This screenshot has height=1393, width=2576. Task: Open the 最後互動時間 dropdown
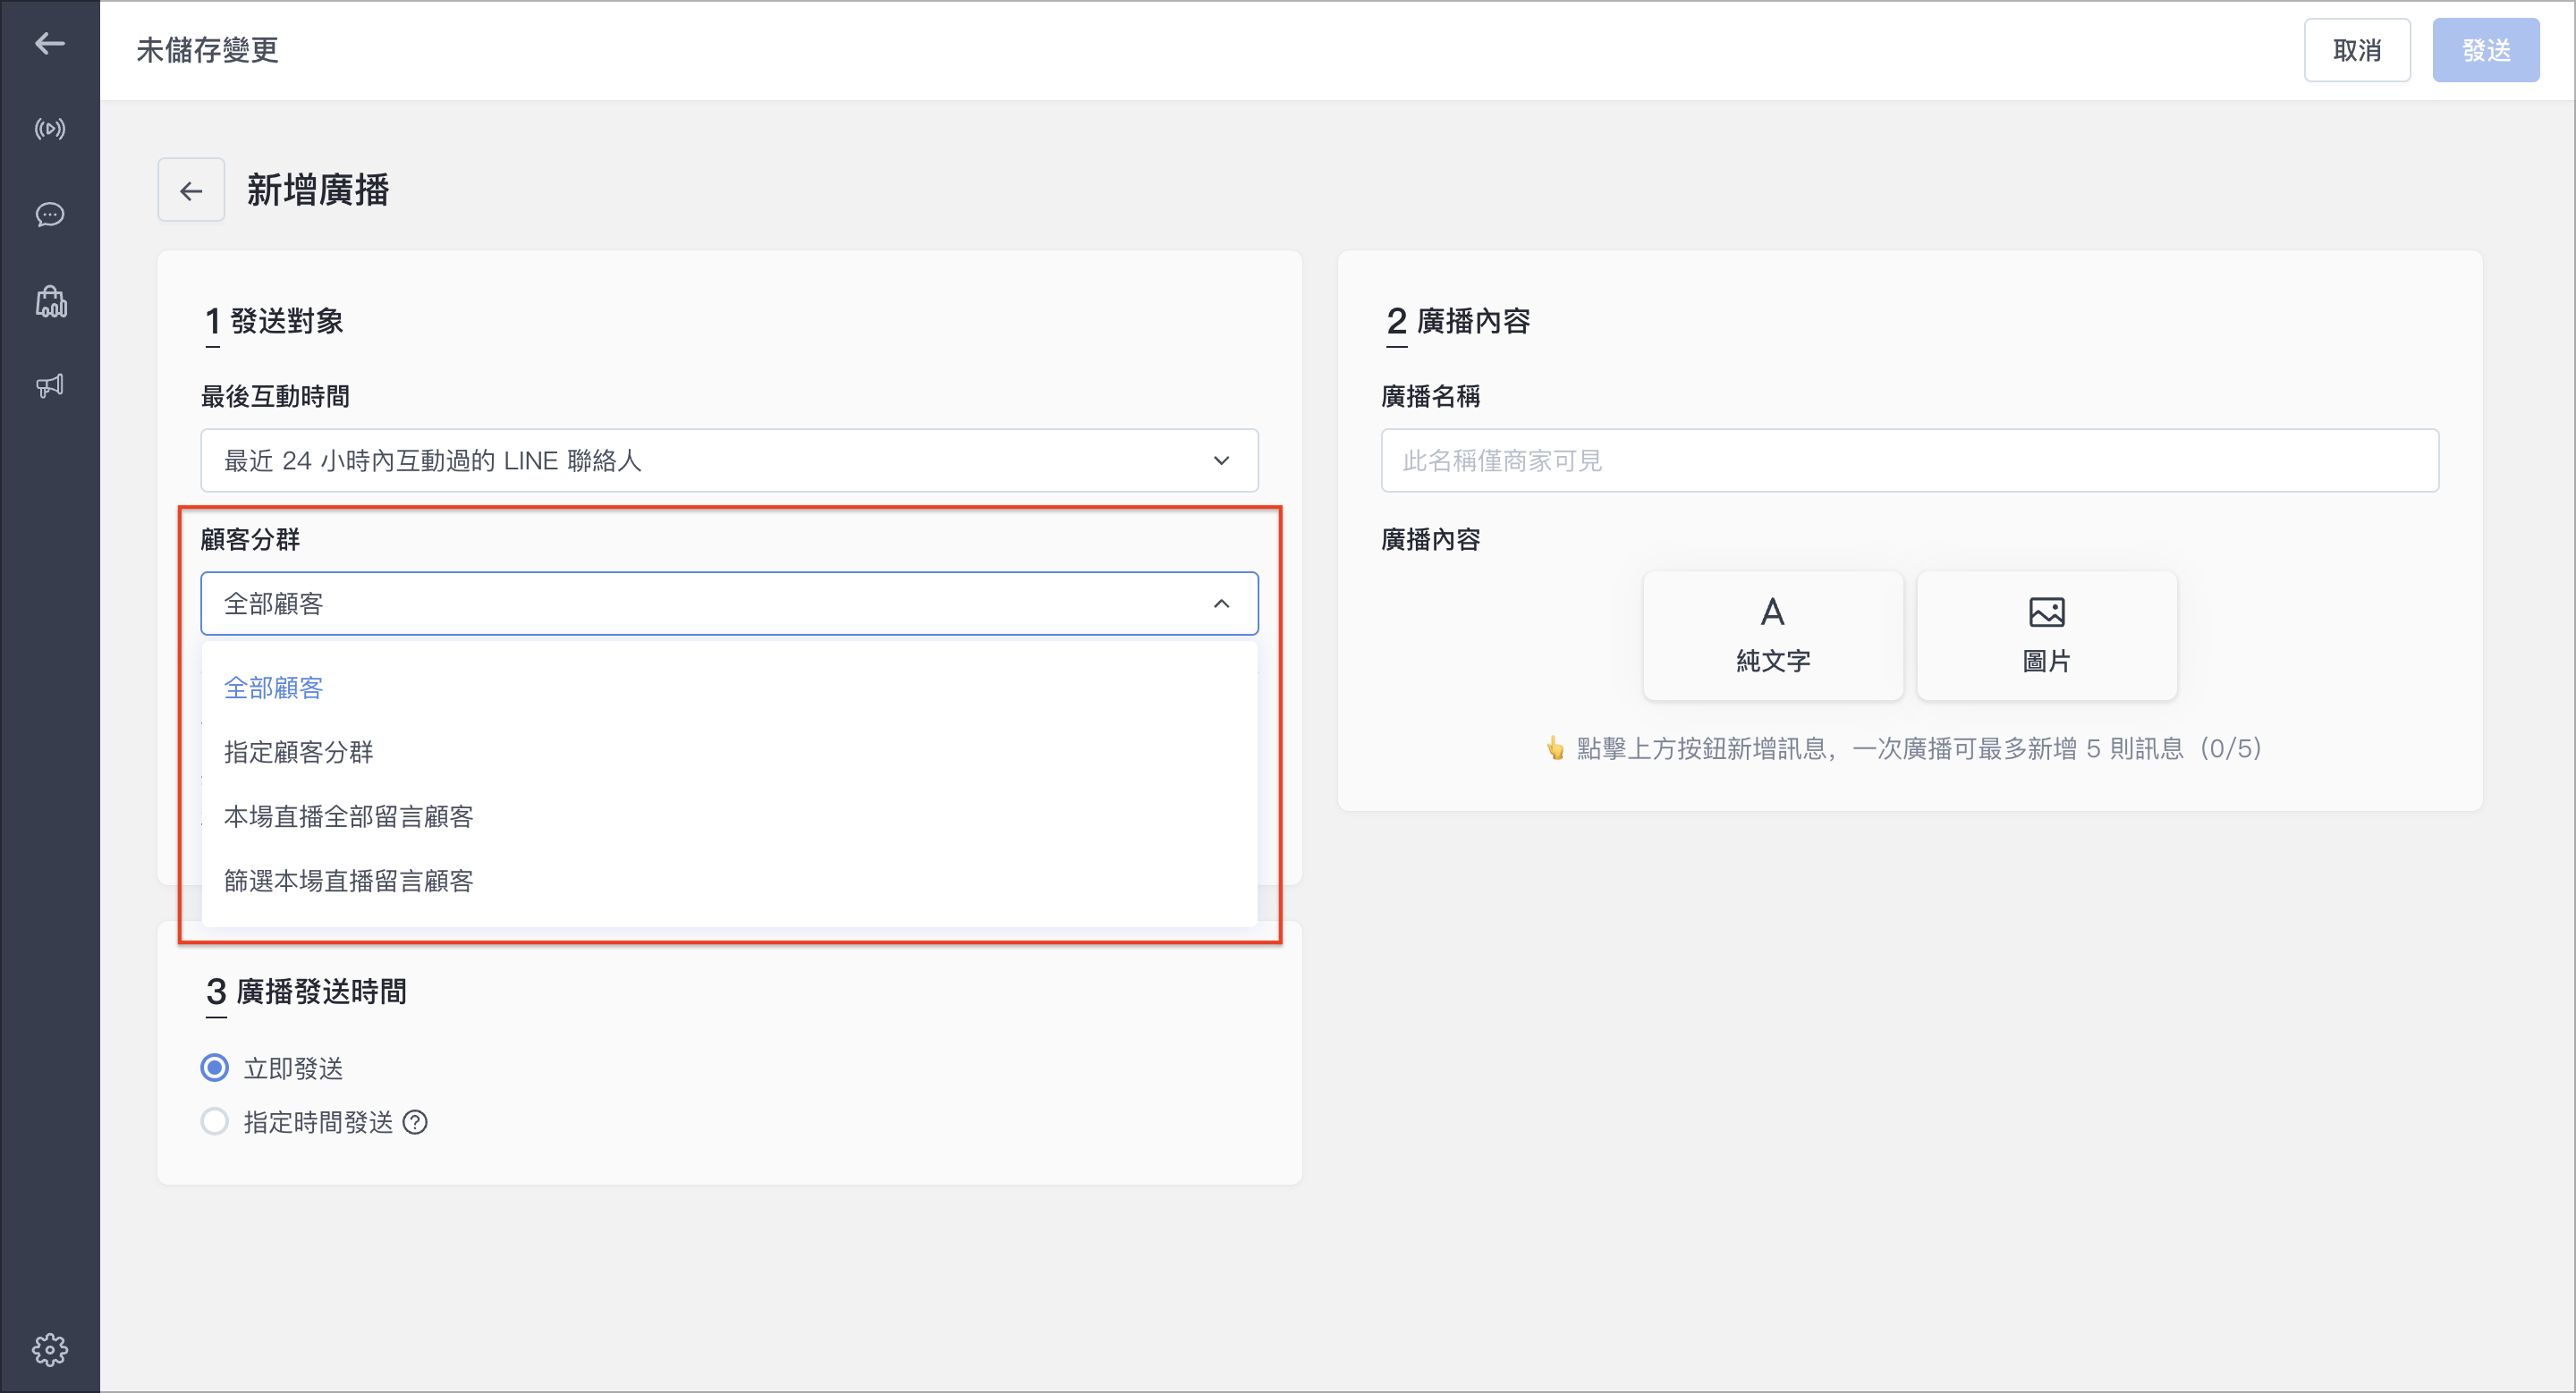coord(729,460)
